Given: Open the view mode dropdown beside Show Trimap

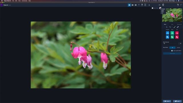Looking at the screenshot, I should click(x=160, y=8).
